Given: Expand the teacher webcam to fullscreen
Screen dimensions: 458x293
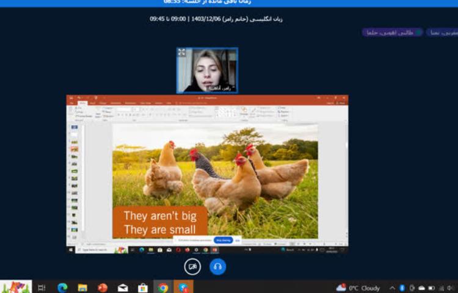Looking at the screenshot, I should 182,52.
